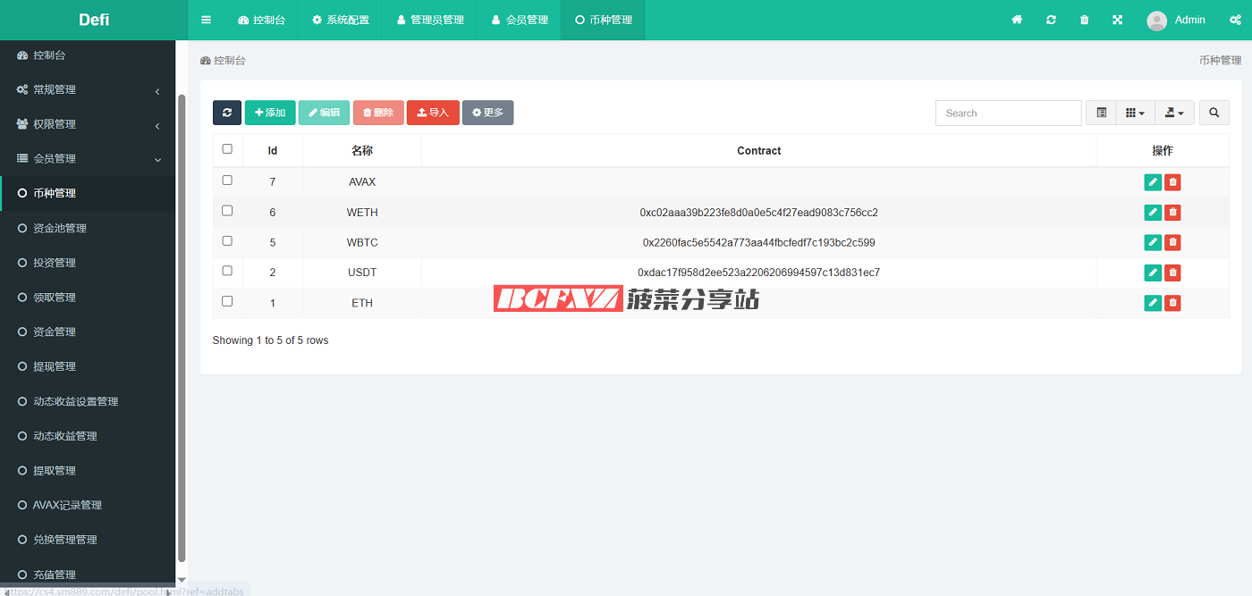Click the hamburger menu toggle icon
The image size is (1252, 596).
pos(207,20)
